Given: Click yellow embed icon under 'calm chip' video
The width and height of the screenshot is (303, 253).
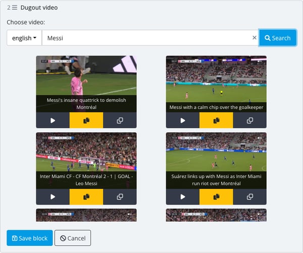Looking at the screenshot, I should [x=216, y=120].
